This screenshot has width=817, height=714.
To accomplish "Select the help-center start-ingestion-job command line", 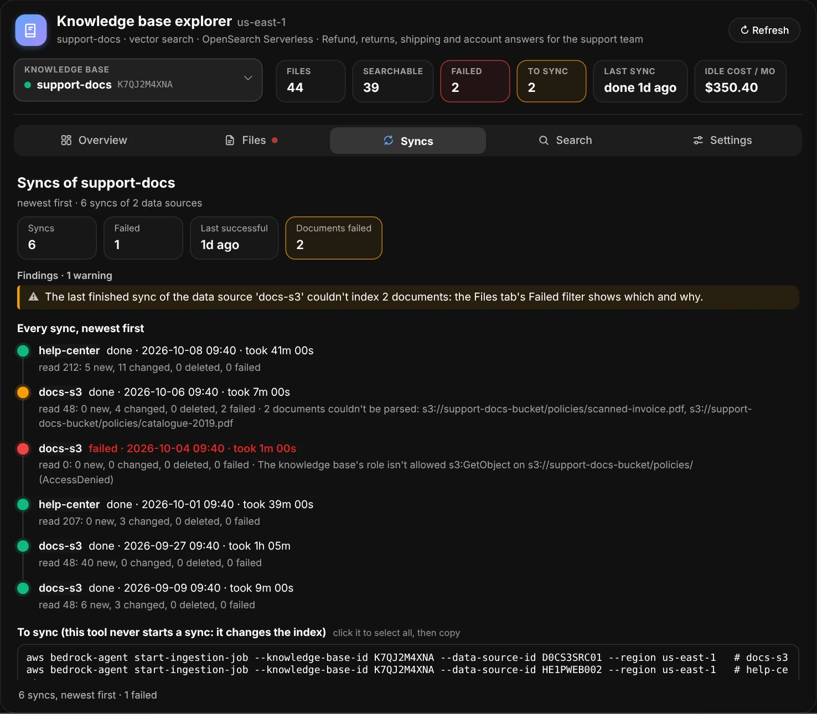I will click(407, 670).
